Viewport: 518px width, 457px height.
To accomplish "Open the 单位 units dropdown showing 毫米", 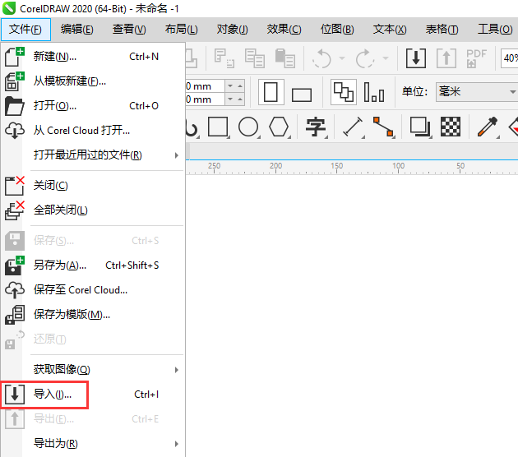I will [x=477, y=92].
